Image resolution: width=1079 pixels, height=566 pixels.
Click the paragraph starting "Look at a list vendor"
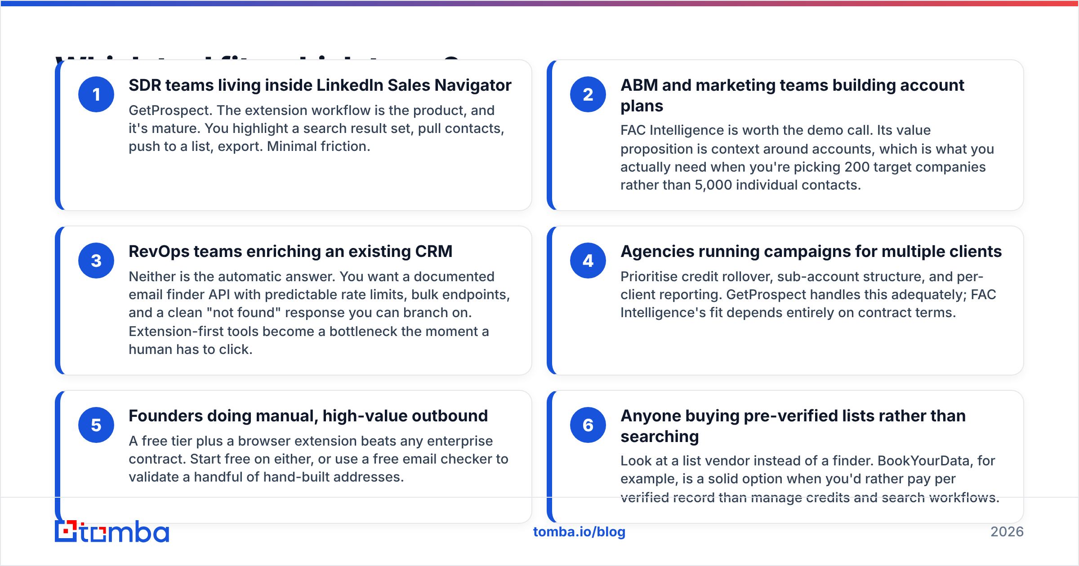point(810,479)
